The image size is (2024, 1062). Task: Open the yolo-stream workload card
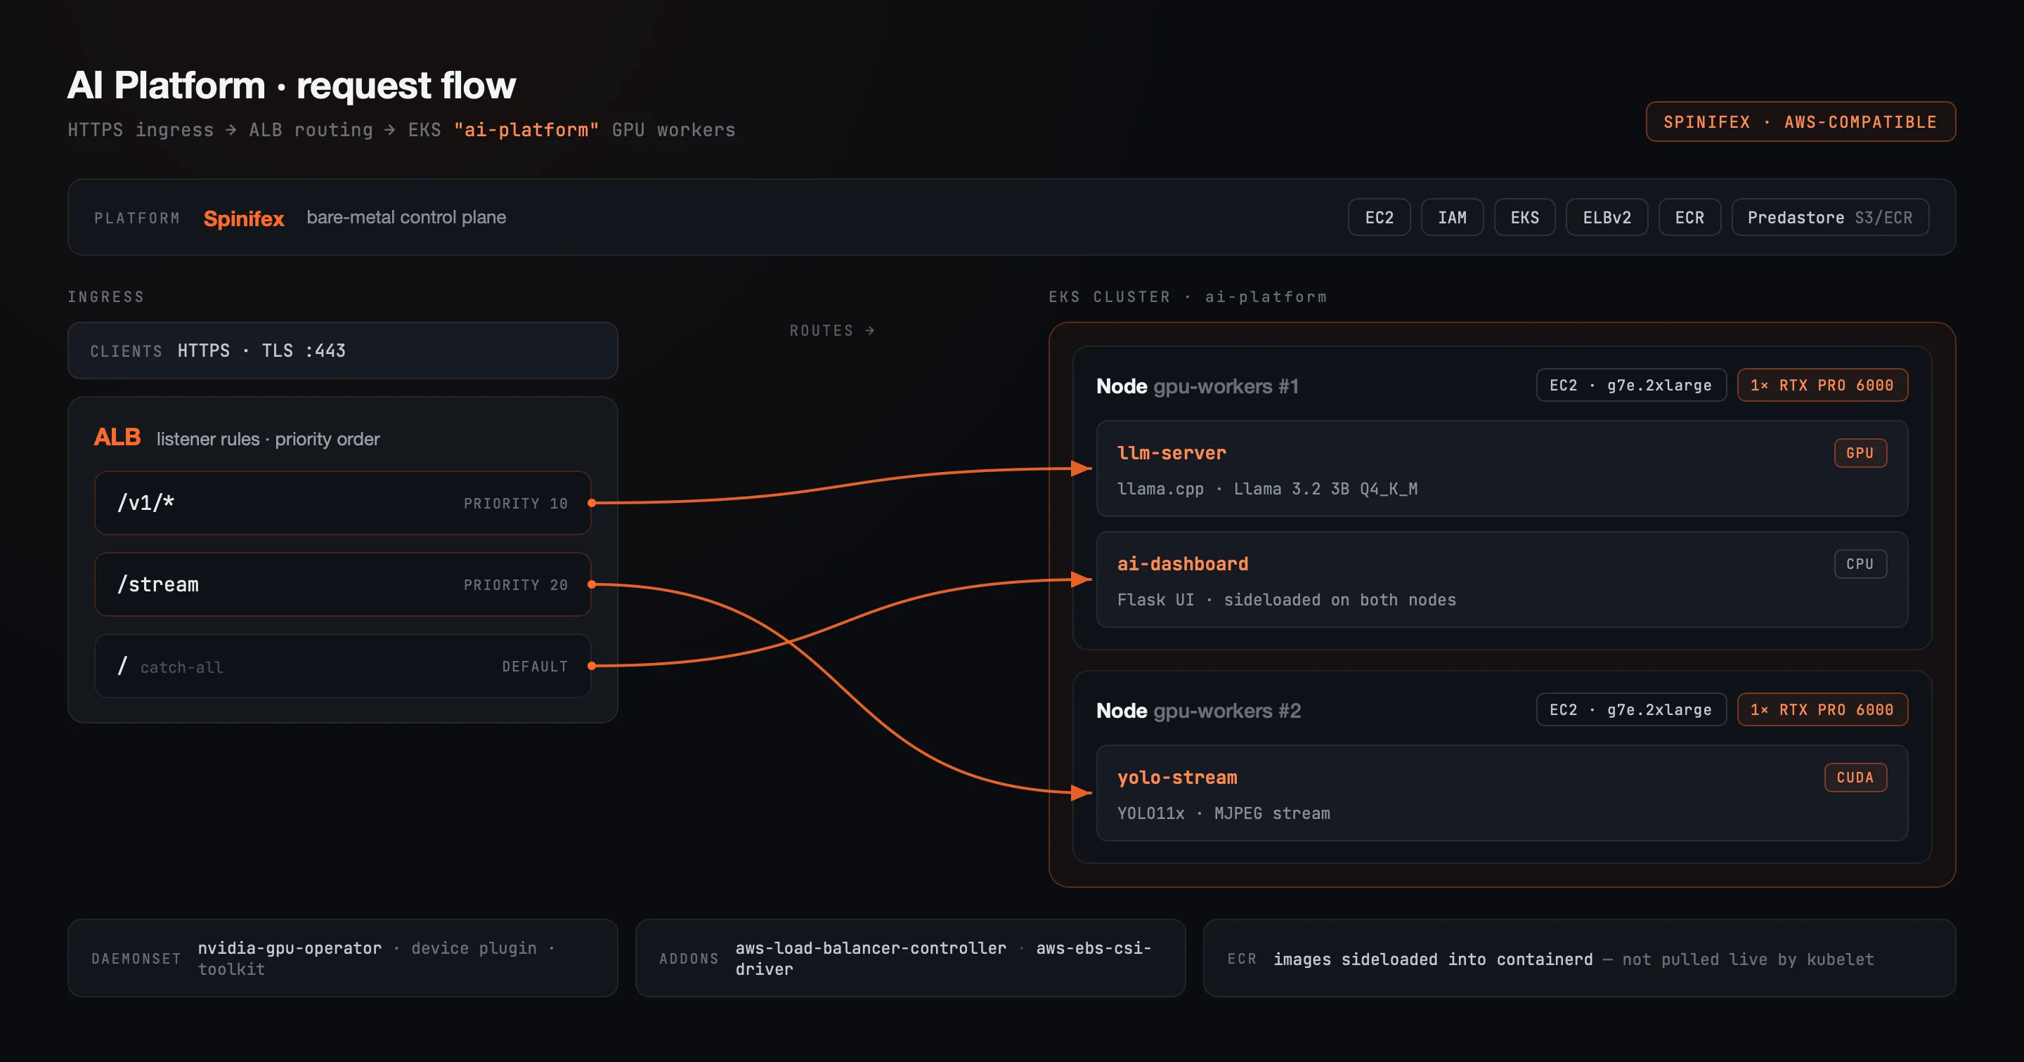click(x=1502, y=794)
